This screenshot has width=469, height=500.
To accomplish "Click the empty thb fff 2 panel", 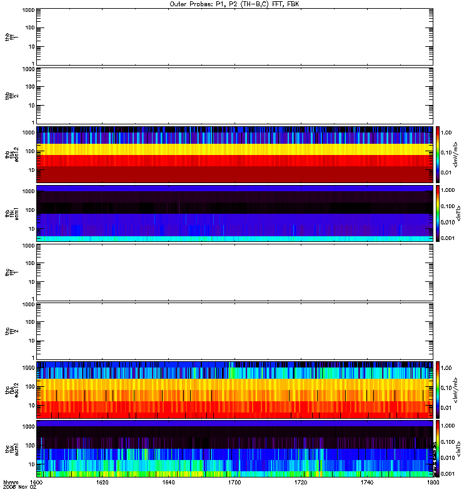I will tap(234, 96).
